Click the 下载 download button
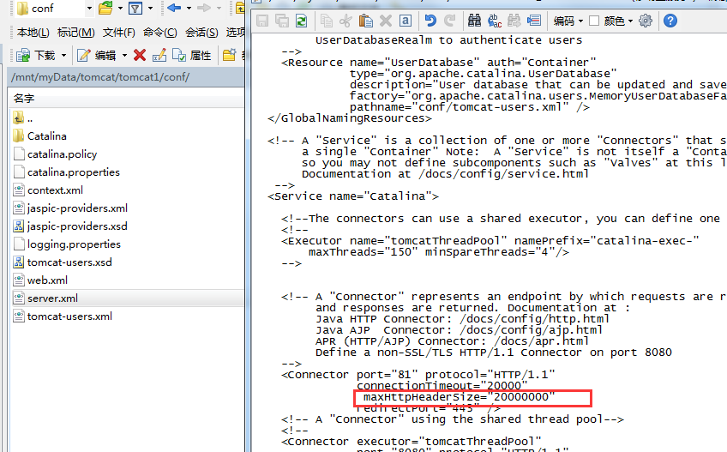The height and width of the screenshot is (452, 727). (36, 56)
